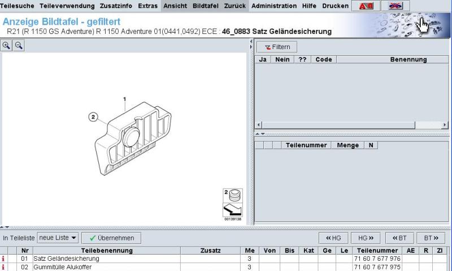
Task: Go to the next Bildtafel with BT »
Action: tap(431, 238)
